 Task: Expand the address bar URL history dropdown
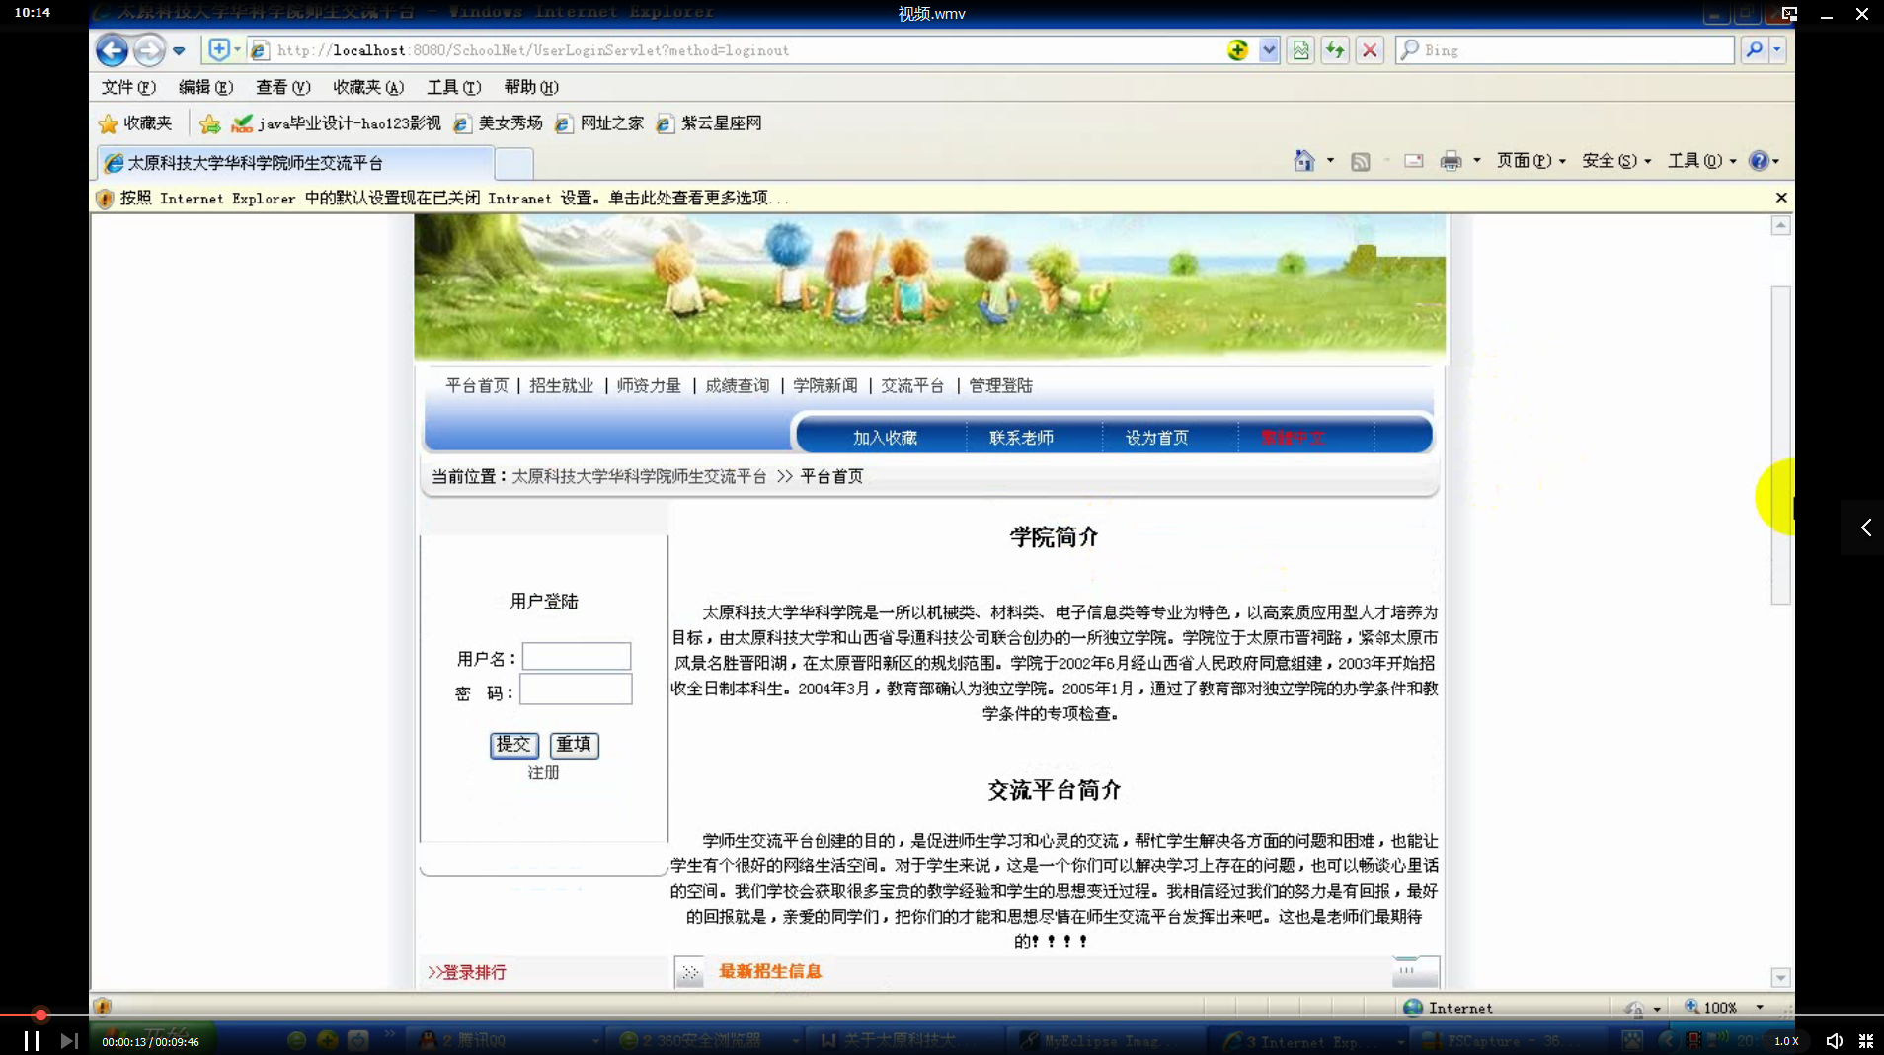point(1269,50)
